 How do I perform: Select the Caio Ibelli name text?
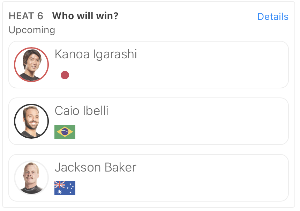pyautogui.click(x=82, y=111)
